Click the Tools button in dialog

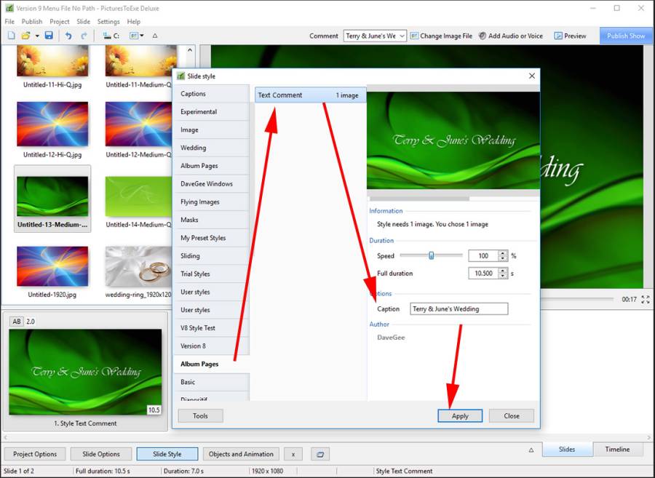pos(200,416)
